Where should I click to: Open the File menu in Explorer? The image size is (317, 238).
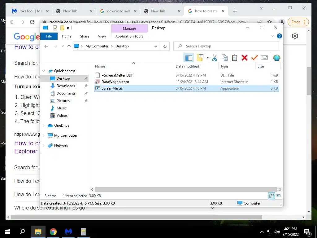click(49, 36)
